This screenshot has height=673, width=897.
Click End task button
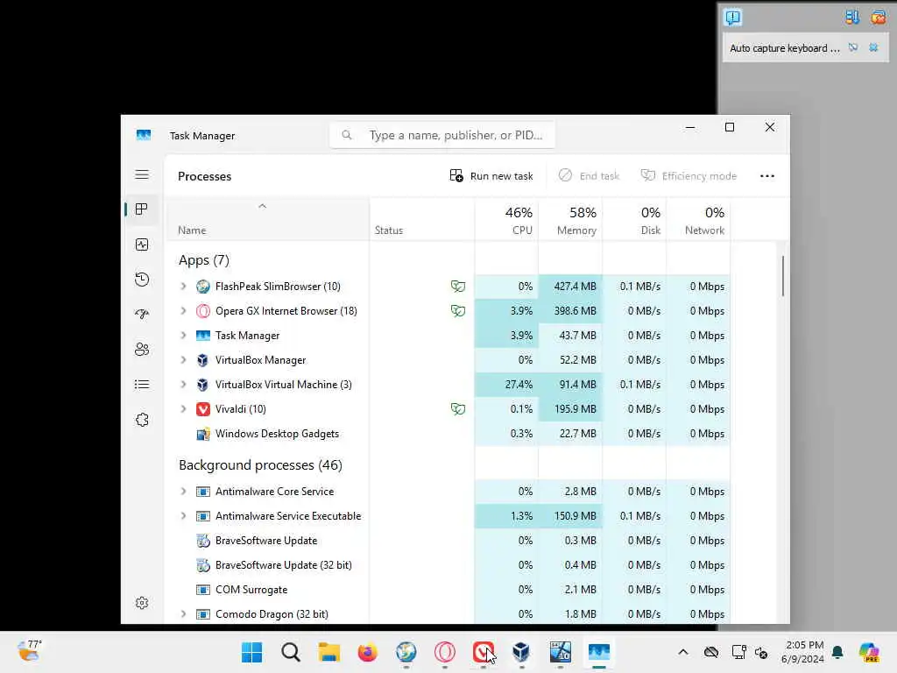(590, 175)
